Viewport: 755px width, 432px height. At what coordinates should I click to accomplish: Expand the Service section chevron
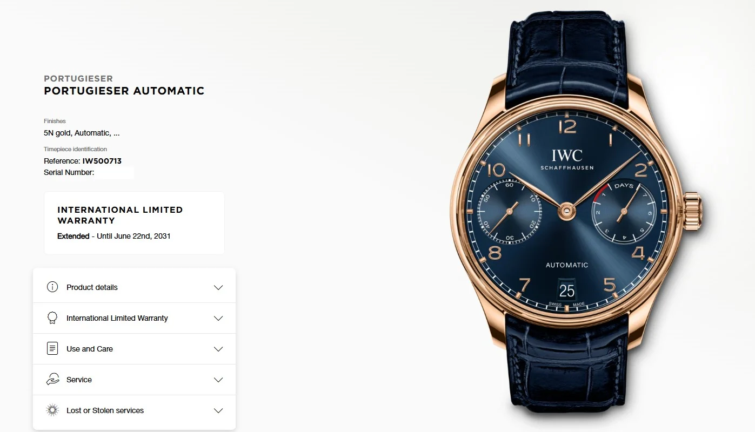click(218, 380)
